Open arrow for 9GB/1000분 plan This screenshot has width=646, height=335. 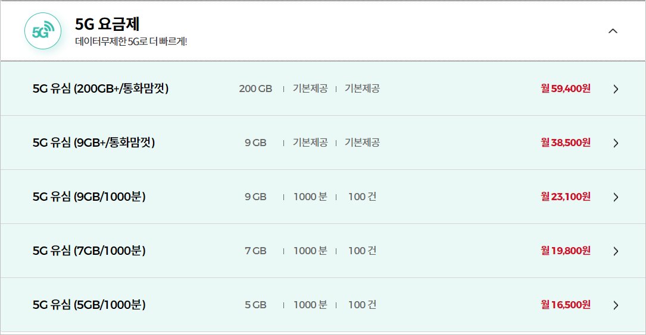tap(616, 197)
